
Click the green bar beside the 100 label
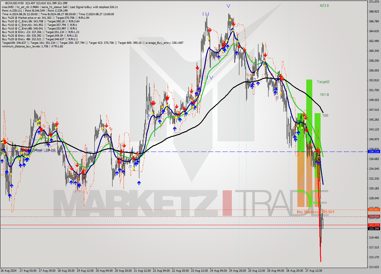coord(318,145)
